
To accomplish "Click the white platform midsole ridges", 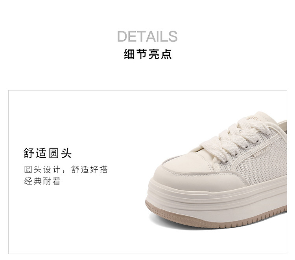I will click(216, 199).
